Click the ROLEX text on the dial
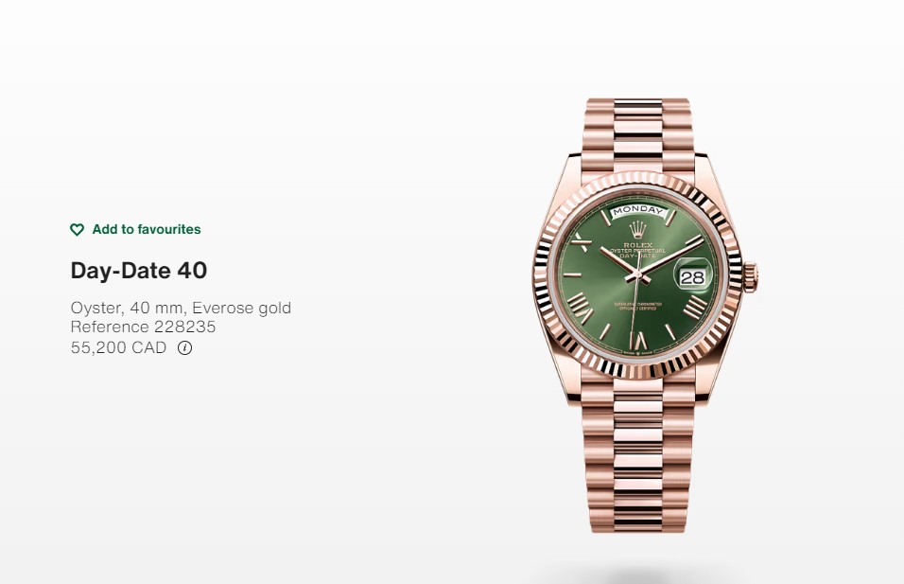 point(637,245)
